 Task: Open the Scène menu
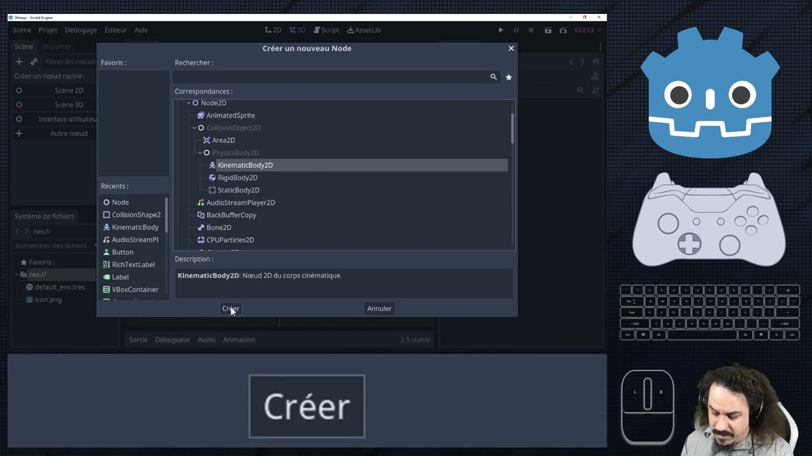pos(22,30)
